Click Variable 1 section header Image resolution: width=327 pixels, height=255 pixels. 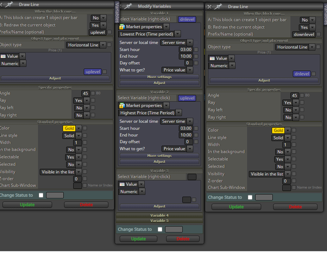coord(159,13)
